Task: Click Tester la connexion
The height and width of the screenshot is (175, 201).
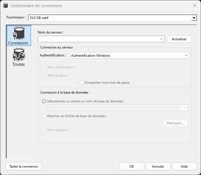Action: (x=24, y=166)
